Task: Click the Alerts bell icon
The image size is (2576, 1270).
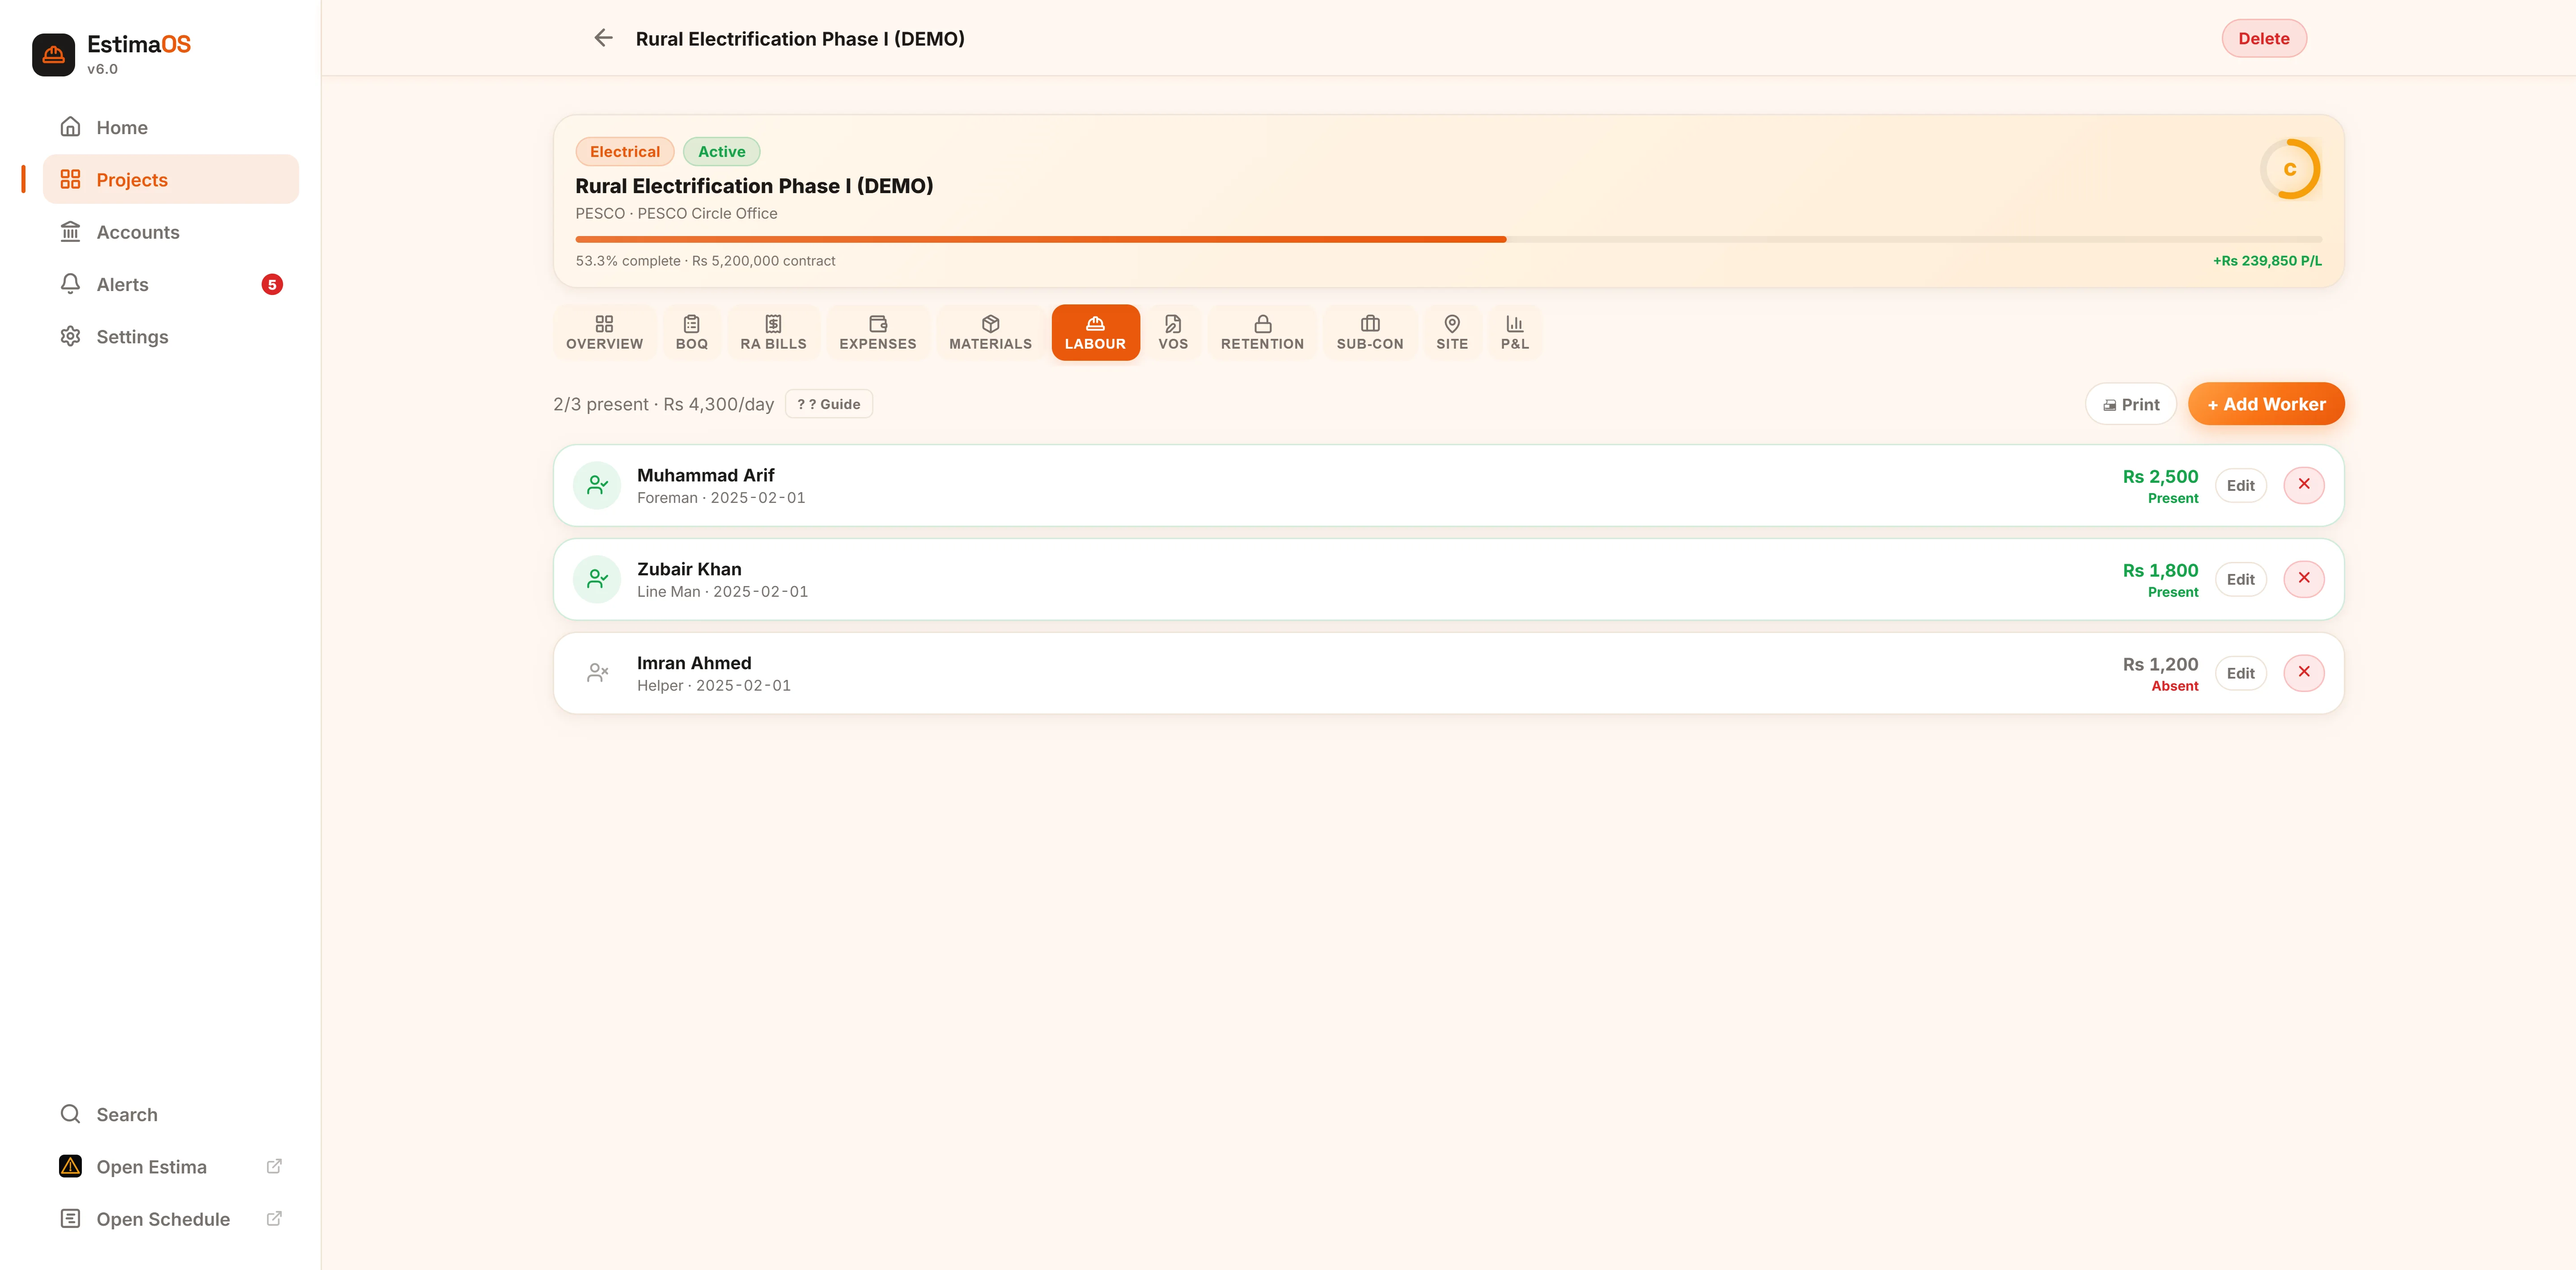Action: pos(70,284)
